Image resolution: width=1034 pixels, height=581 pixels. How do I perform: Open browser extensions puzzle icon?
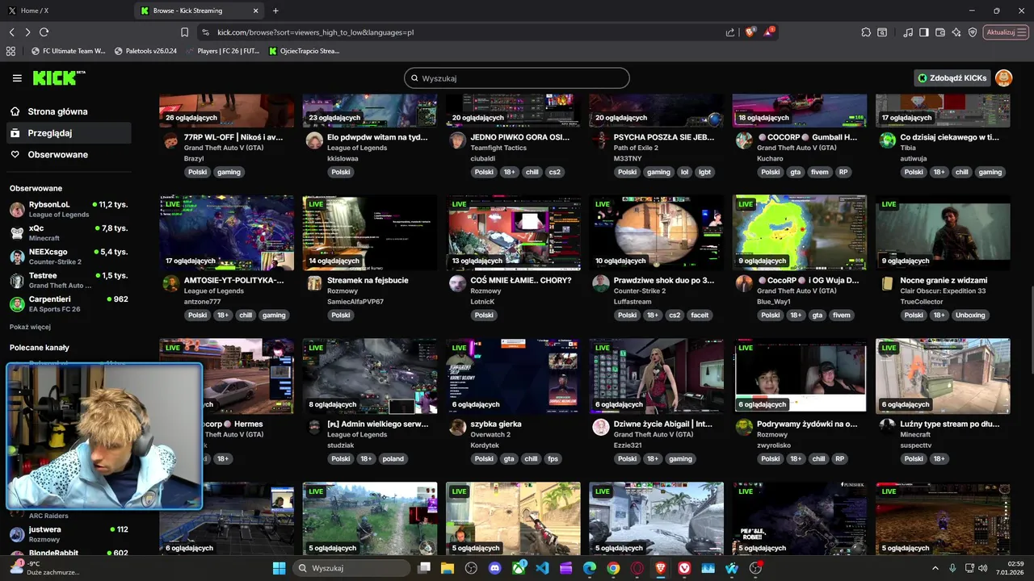pyautogui.click(x=866, y=32)
